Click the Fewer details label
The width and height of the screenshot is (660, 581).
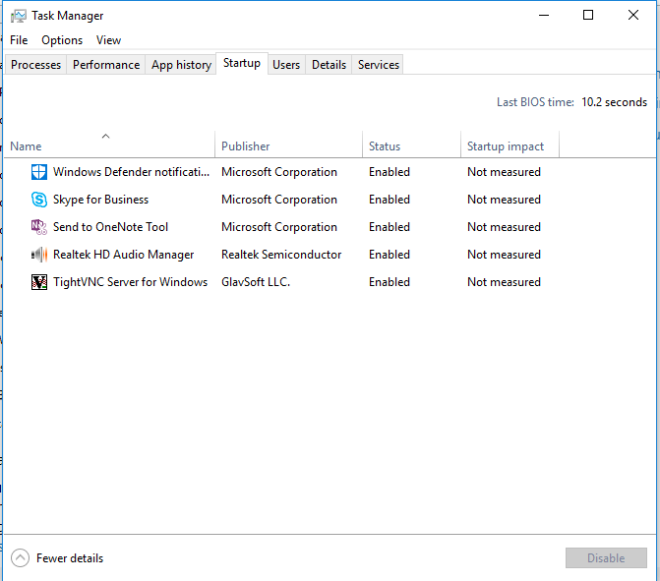click(x=70, y=558)
